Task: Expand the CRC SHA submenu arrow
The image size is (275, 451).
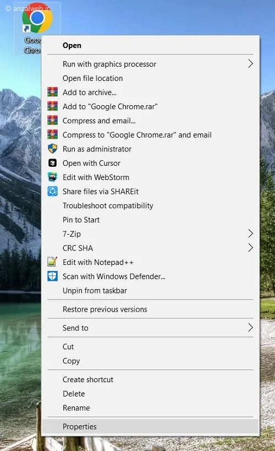Action: [x=250, y=248]
